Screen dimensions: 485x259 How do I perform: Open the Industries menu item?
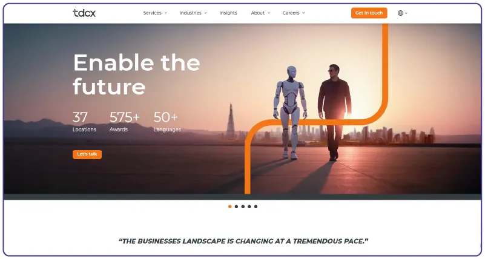[190, 13]
